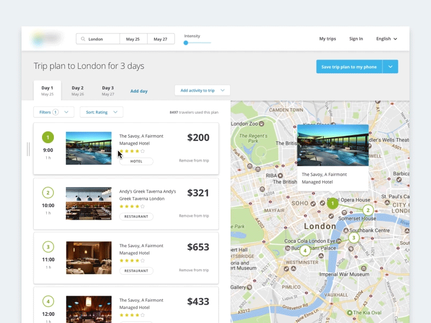Click the number 3 badge on the 11:00 activity
Viewport: 431px width, 323px height.
point(47,247)
